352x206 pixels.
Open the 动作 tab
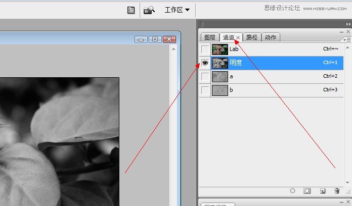(x=271, y=37)
